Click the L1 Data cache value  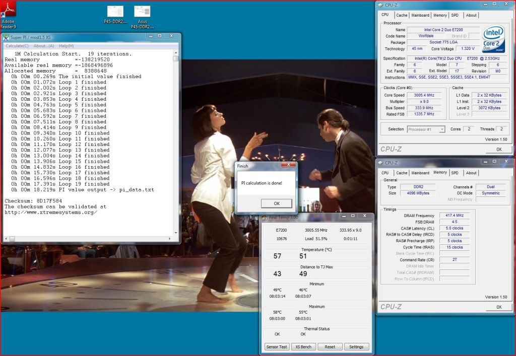pos(489,95)
